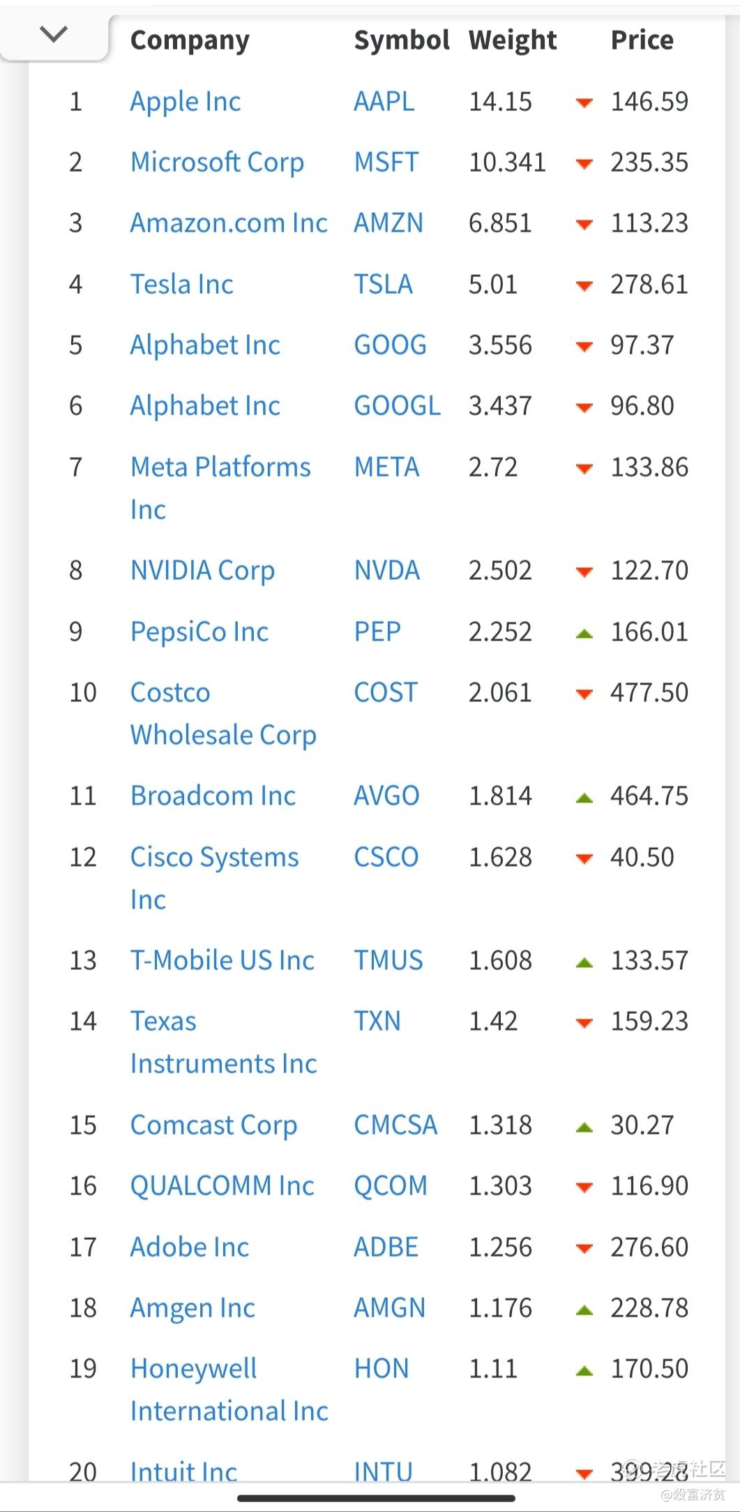Click the green up arrow by Honeywell price
This screenshot has width=740, height=1512.
[584, 1370]
